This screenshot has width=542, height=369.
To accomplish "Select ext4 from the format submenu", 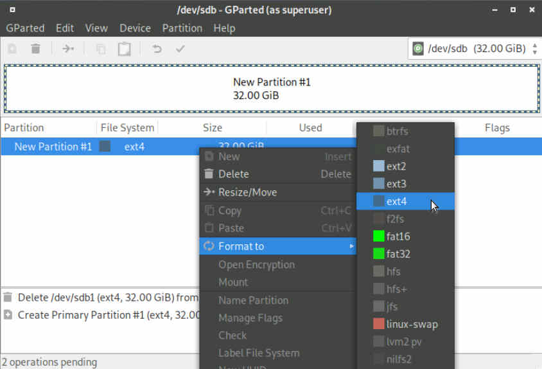I will pyautogui.click(x=405, y=201).
